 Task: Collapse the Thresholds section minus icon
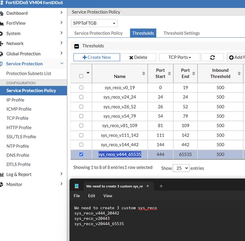[77, 46]
